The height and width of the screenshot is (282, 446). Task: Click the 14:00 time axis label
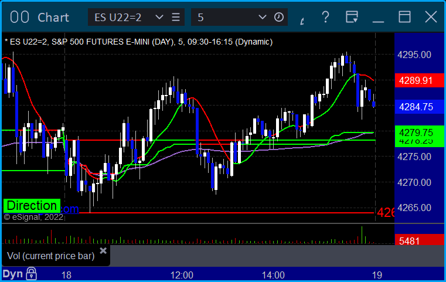273,275
